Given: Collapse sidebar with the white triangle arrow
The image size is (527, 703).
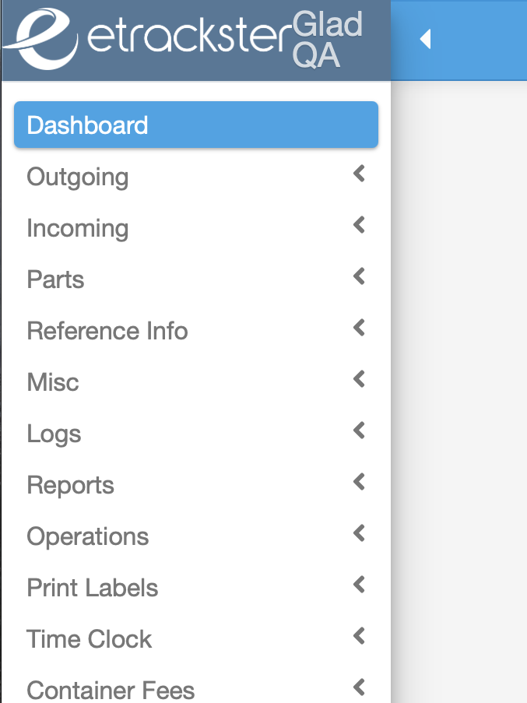Looking at the screenshot, I should click(425, 39).
